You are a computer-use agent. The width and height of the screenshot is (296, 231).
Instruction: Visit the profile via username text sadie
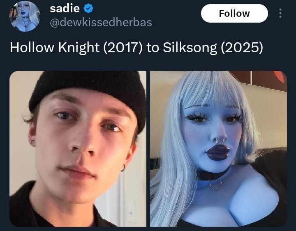(x=65, y=9)
